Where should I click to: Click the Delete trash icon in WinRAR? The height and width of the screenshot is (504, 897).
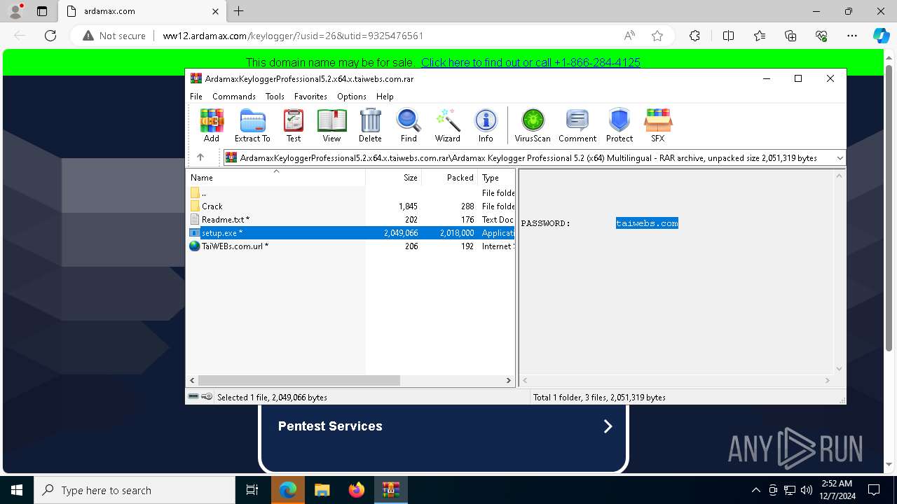[370, 125]
